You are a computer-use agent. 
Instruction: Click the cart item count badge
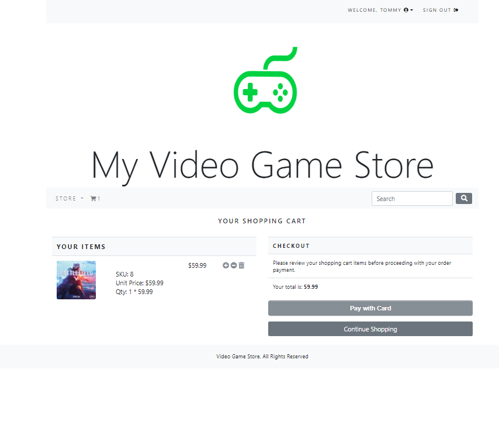coord(99,198)
